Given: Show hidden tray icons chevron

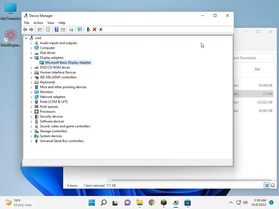Looking at the screenshot, I should pos(231,202).
